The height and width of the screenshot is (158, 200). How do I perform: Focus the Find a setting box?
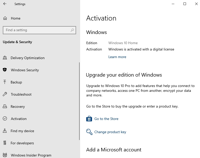pyautogui.click(x=39, y=30)
